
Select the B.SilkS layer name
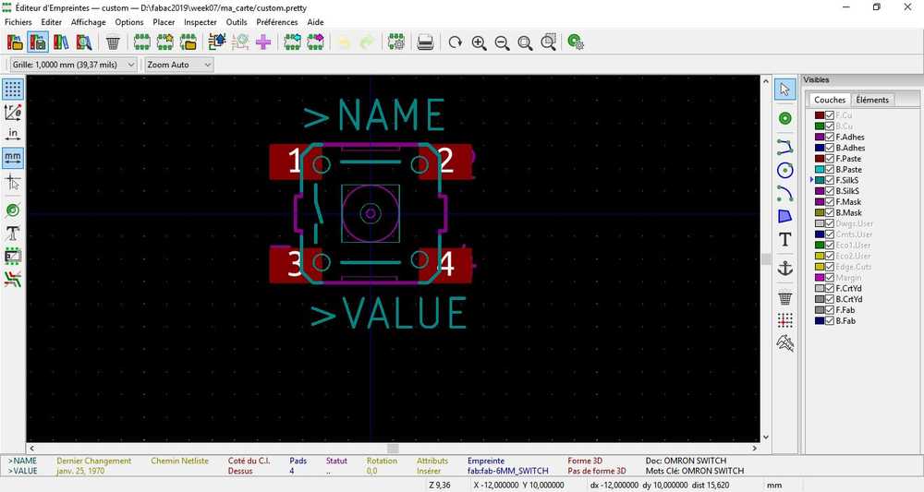tap(846, 191)
